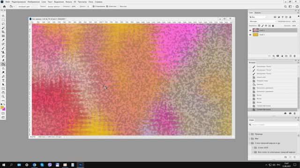The image size is (300, 168).
Task: Select the Spot Healing Brush tool
Action: (3, 44)
